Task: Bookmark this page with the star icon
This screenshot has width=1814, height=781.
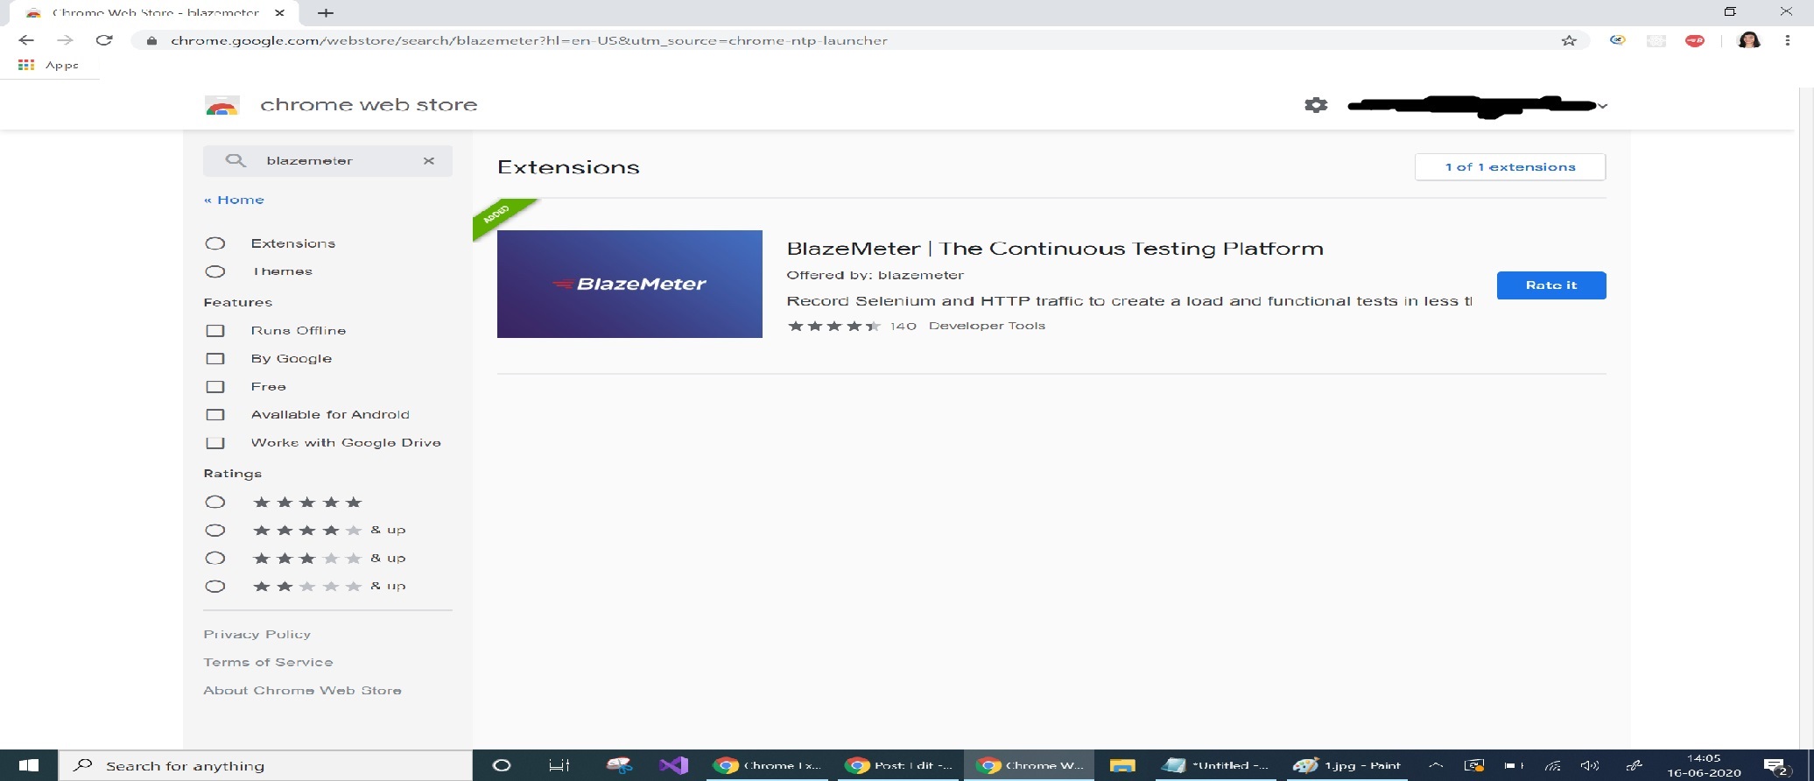Action: click(x=1569, y=40)
